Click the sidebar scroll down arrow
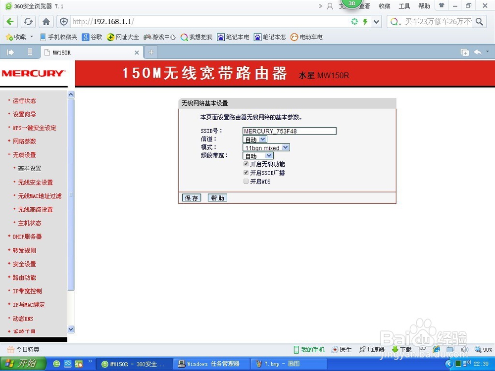The width and height of the screenshot is (495, 371). coord(71,329)
